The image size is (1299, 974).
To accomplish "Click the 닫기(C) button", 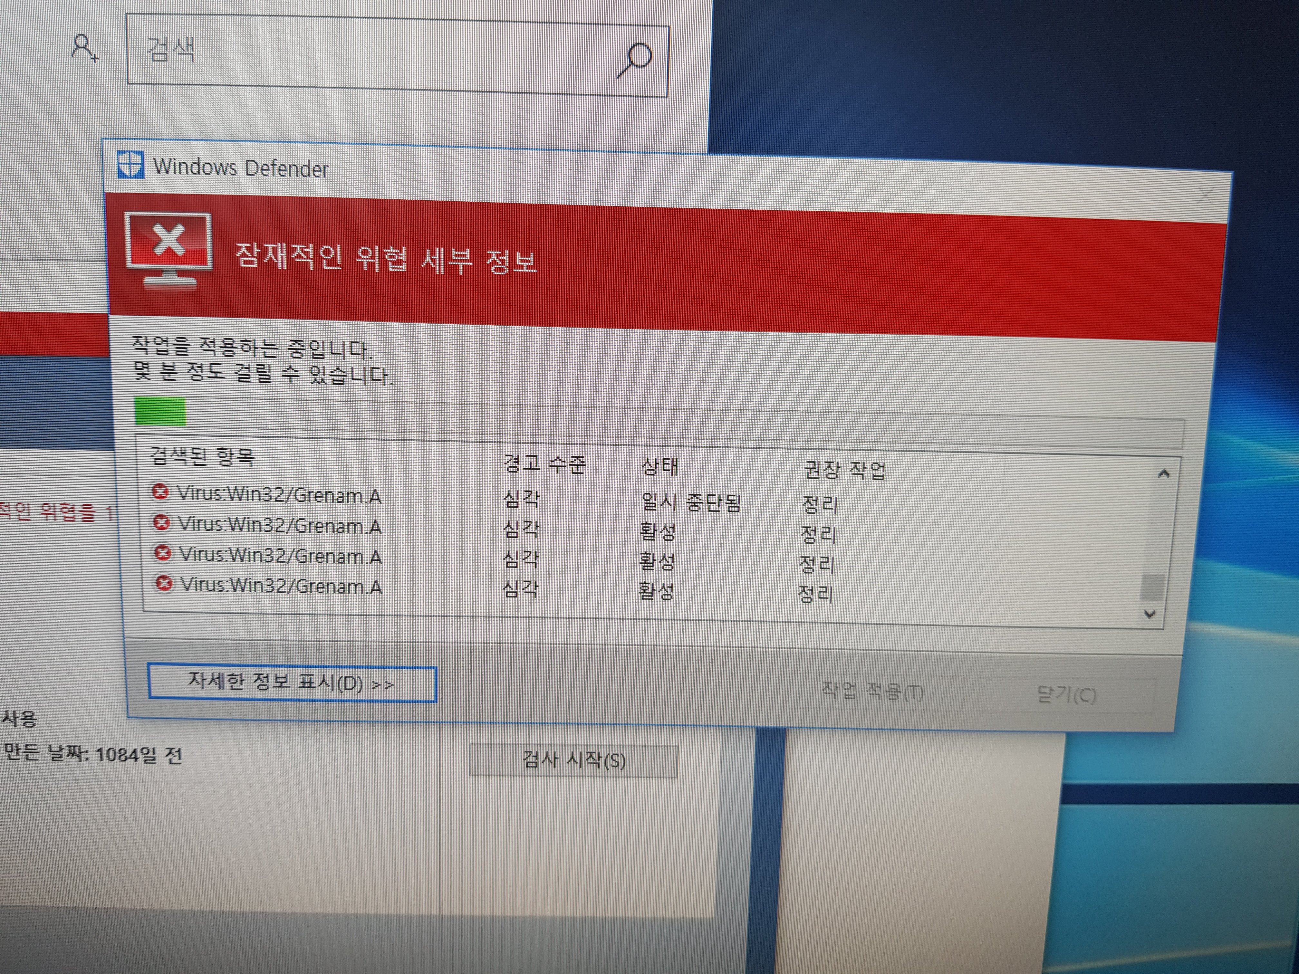I will point(1066,695).
